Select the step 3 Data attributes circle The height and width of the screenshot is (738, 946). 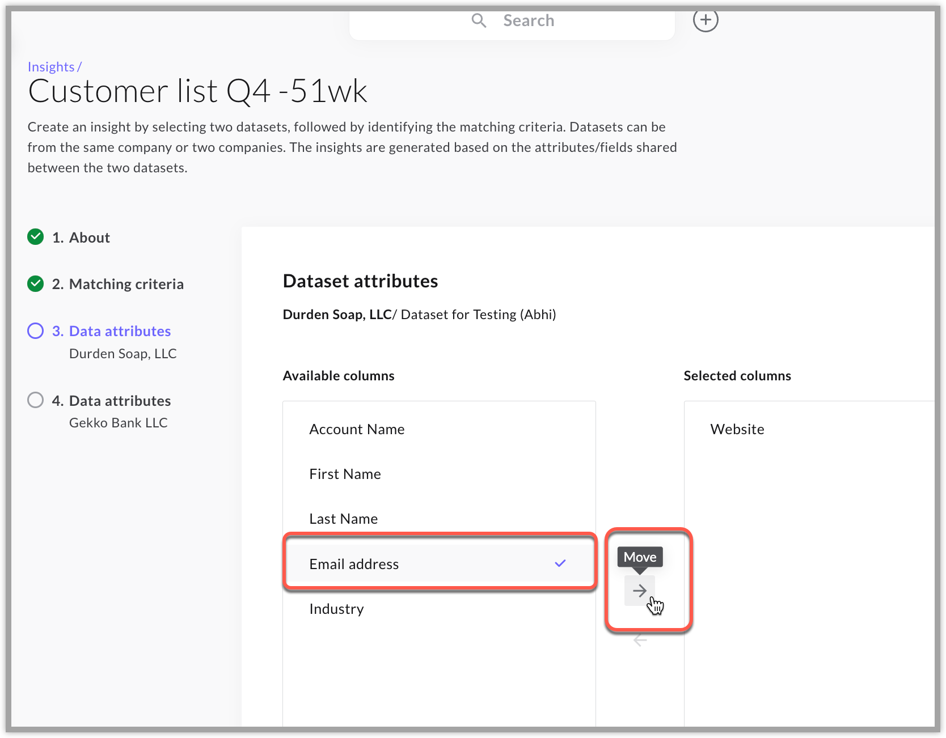pyautogui.click(x=35, y=330)
